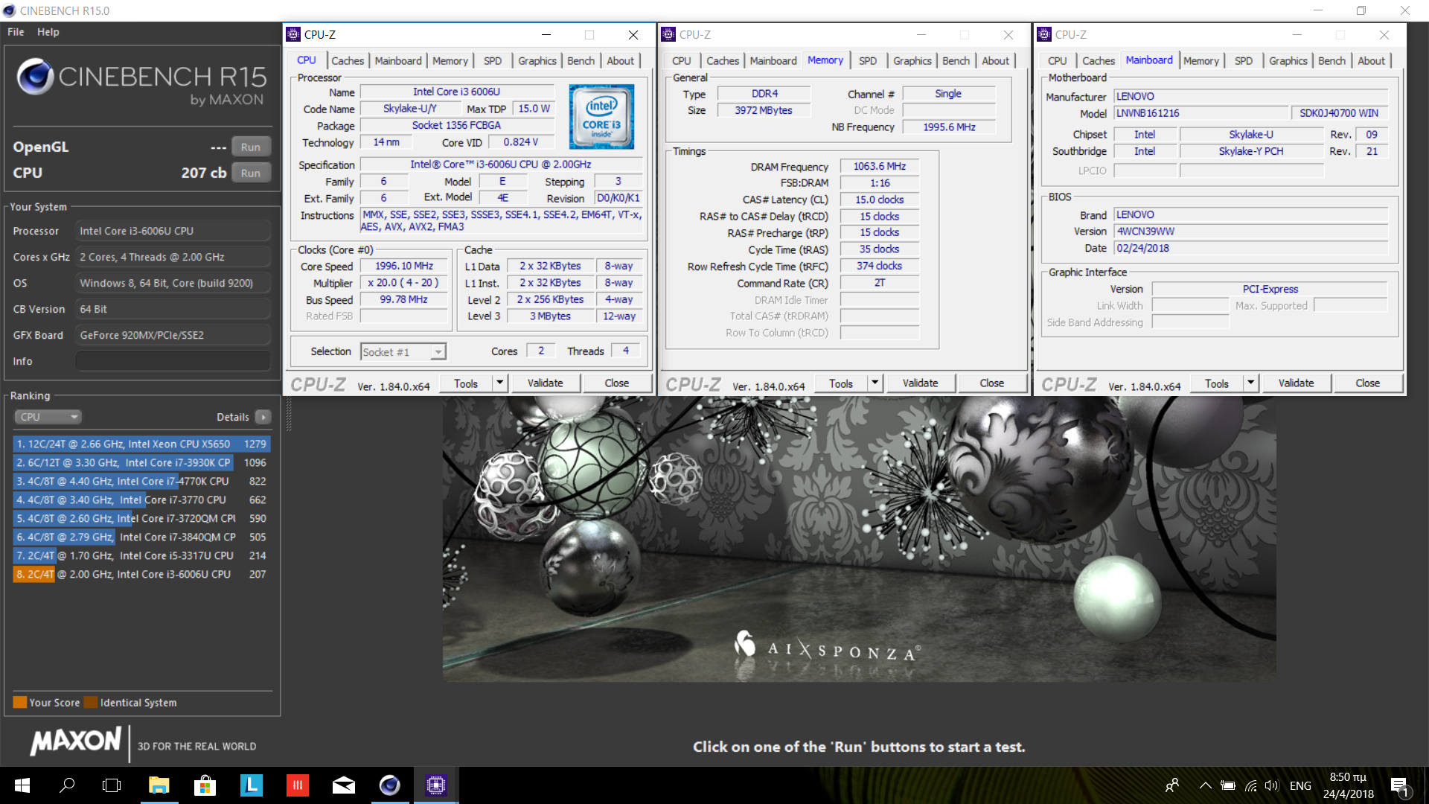Select i5-3317U ranking row

pyautogui.click(x=141, y=555)
